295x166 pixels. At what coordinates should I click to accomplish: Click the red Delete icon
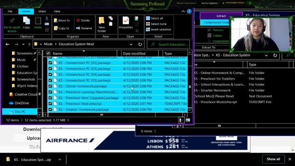(x=78, y=20)
